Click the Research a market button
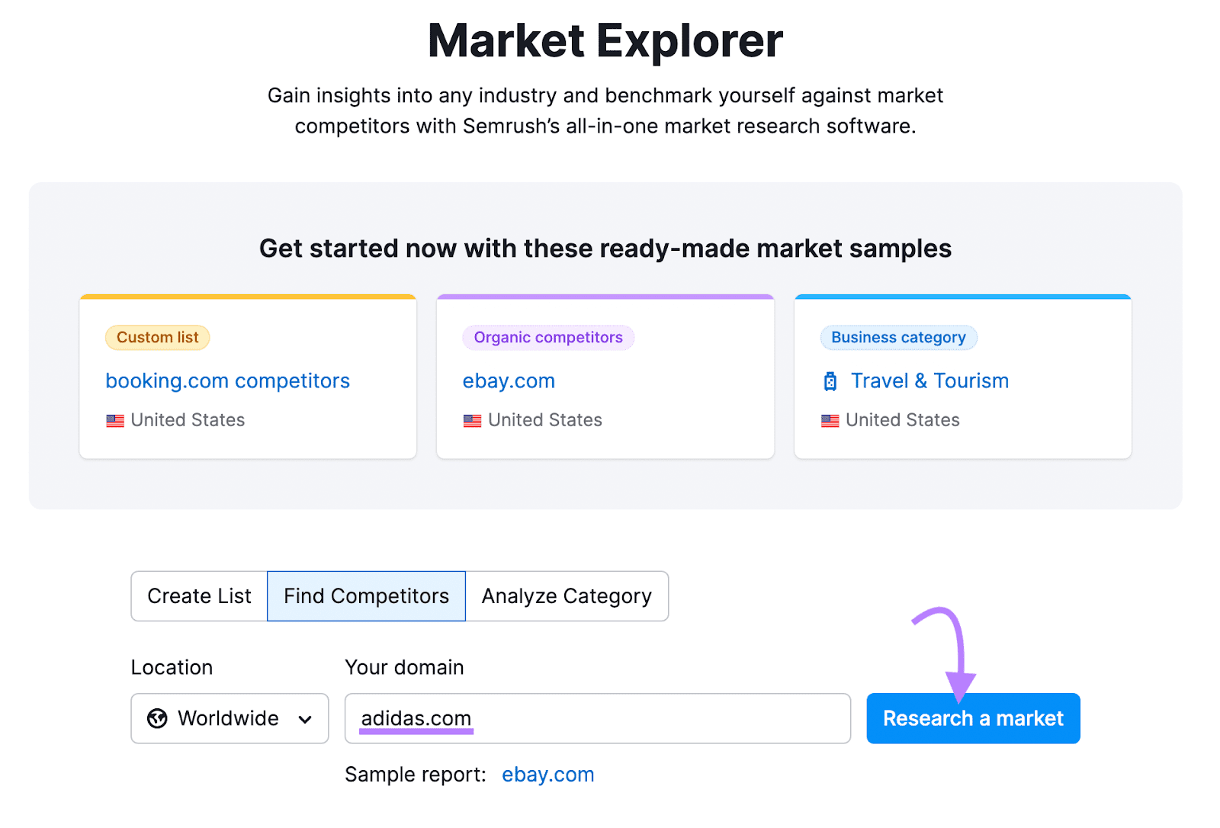 pos(973,718)
